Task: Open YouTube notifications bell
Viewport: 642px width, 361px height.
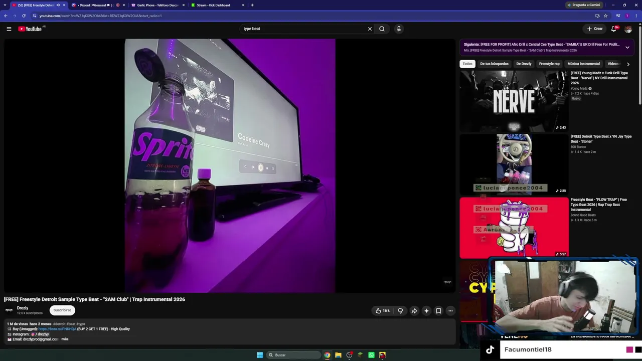Action: click(614, 29)
